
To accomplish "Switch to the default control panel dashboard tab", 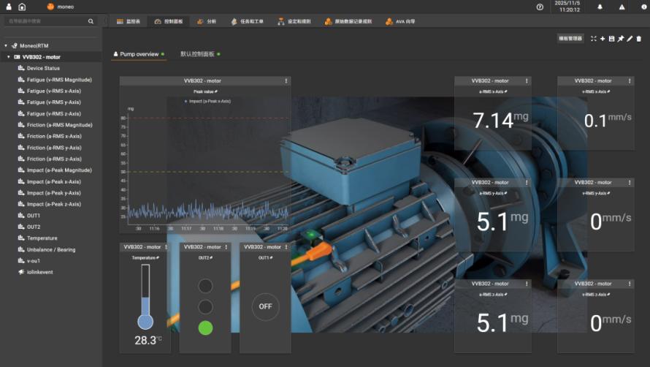I will coord(200,54).
